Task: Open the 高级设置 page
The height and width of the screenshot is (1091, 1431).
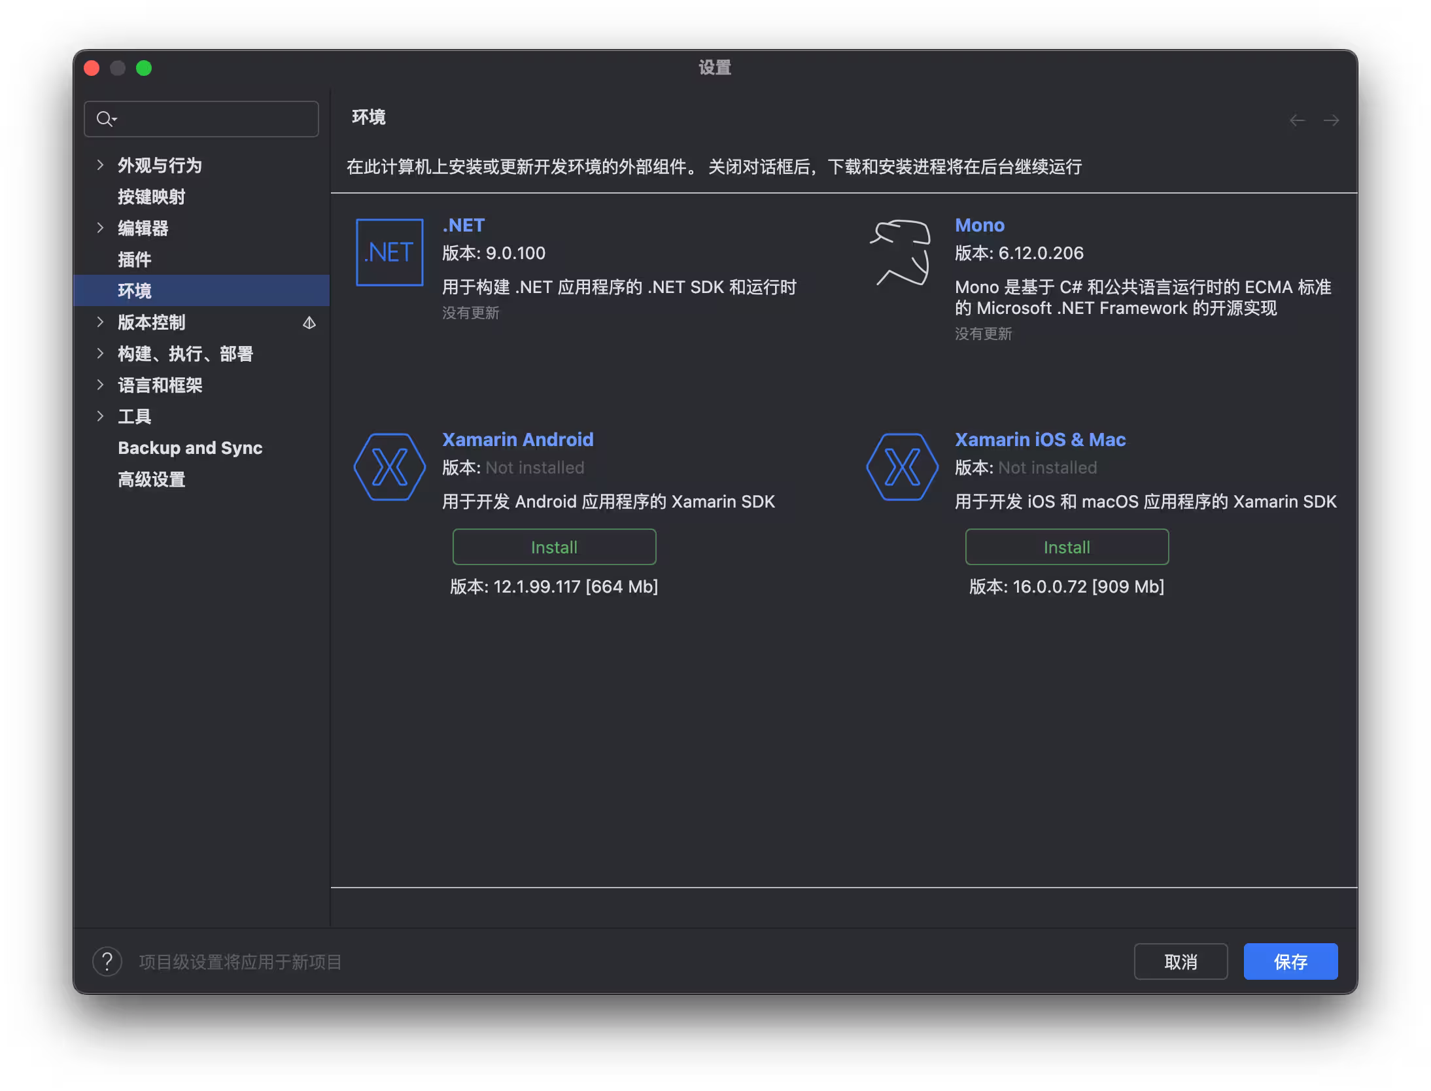Action: point(151,479)
